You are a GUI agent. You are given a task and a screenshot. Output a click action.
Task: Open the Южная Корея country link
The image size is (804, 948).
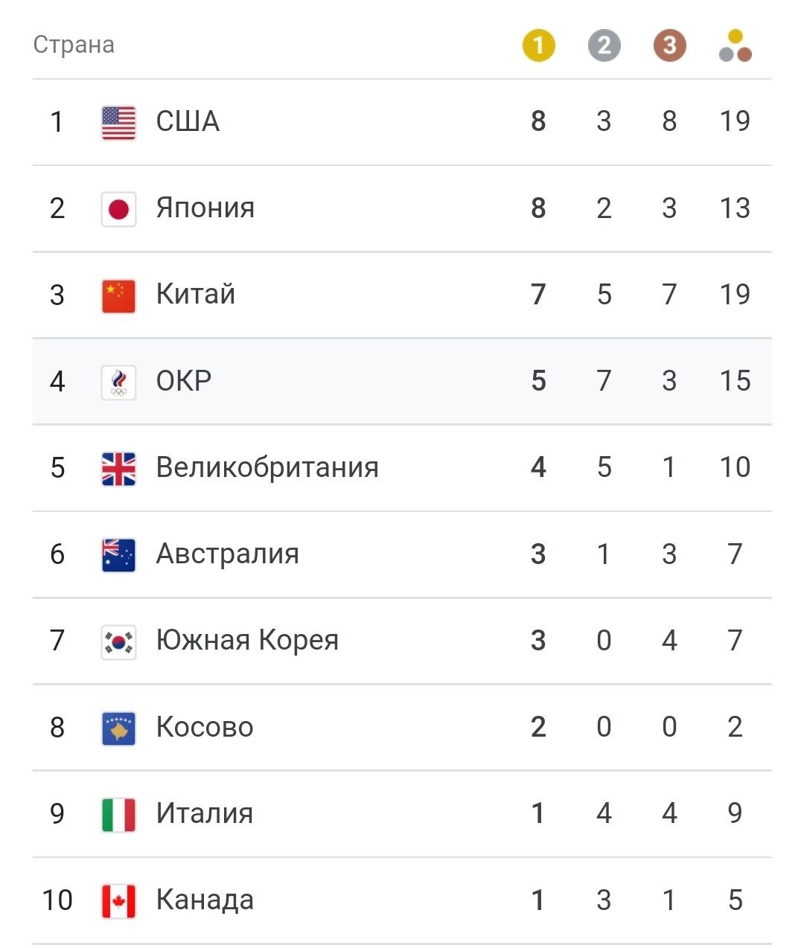(x=247, y=641)
